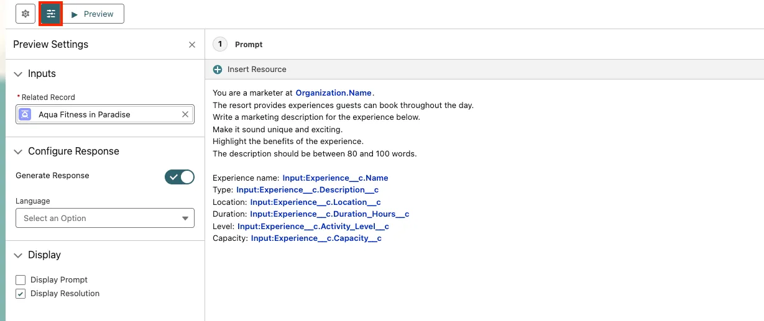This screenshot has width=764, height=321.
Task: Check the Display Prompt checkbox
Action: 21,280
